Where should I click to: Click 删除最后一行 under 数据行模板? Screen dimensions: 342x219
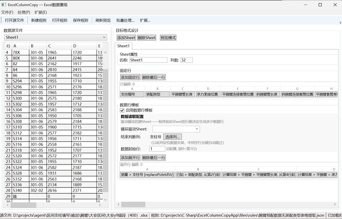point(154,158)
